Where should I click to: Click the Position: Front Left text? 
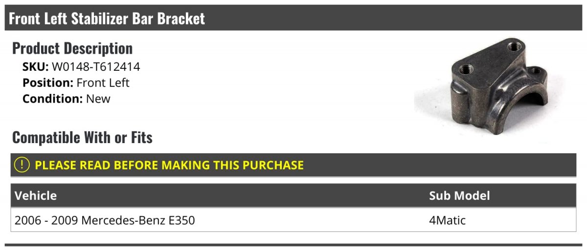76,83
